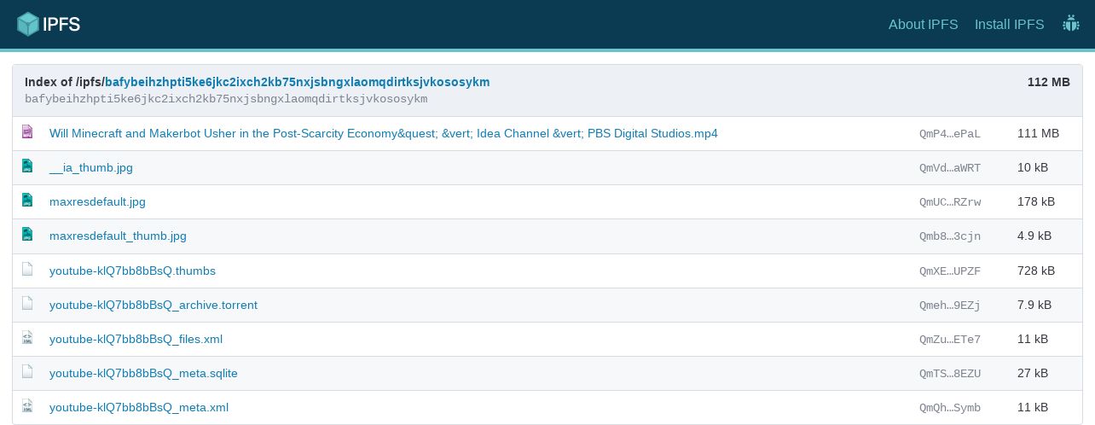Click the 4.9 kB size value

(1034, 236)
